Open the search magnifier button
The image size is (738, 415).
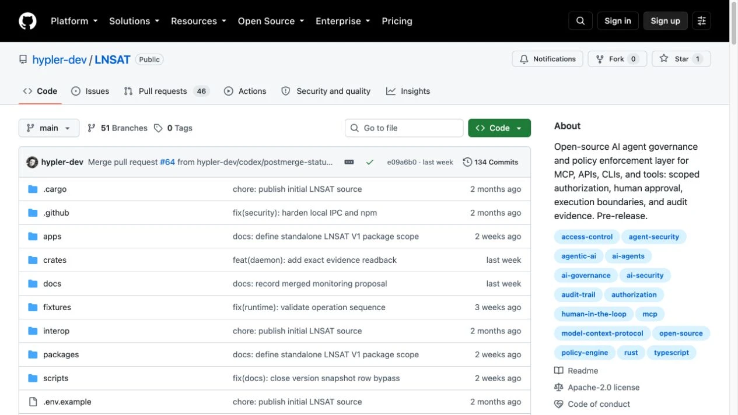(x=580, y=21)
